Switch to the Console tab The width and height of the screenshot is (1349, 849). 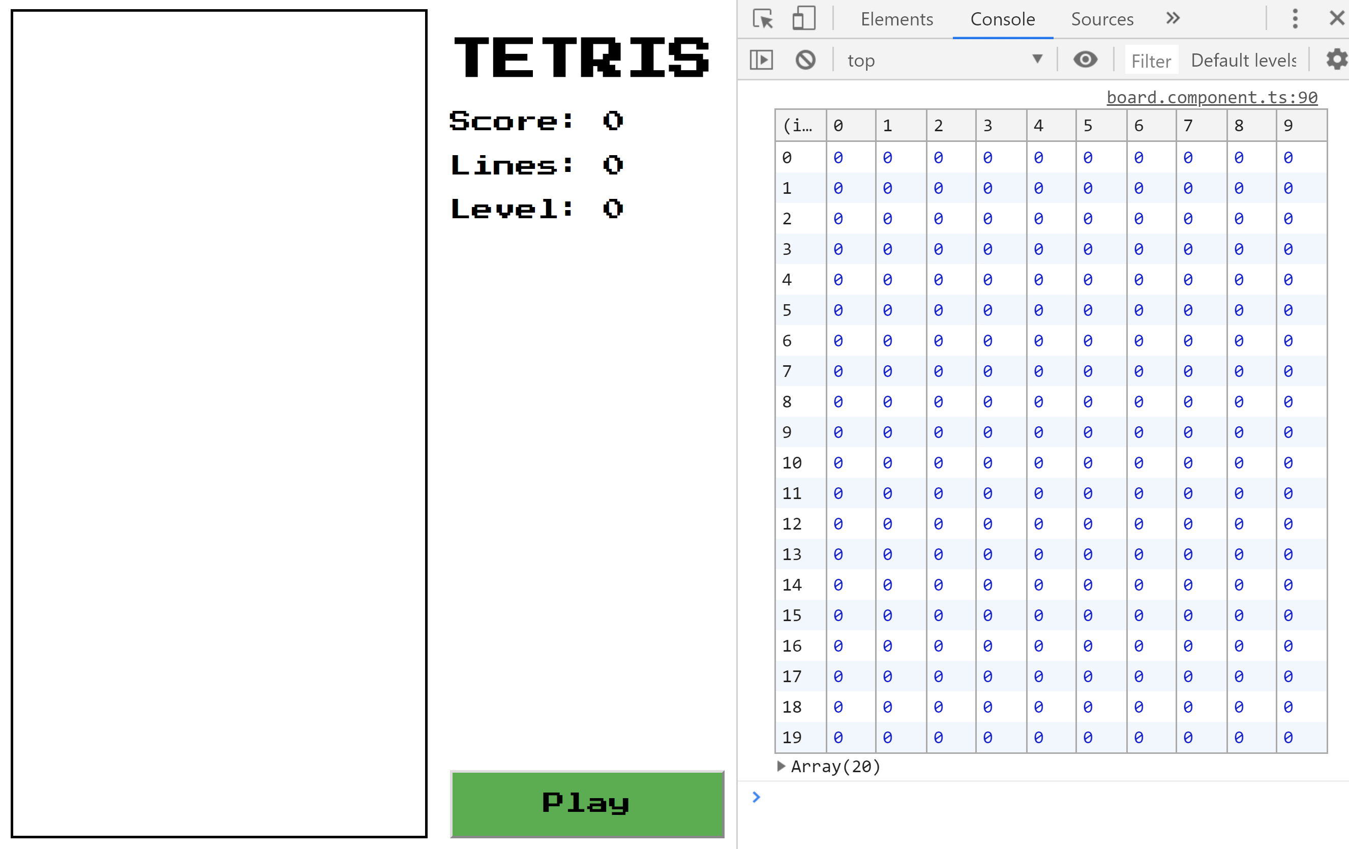[1002, 19]
